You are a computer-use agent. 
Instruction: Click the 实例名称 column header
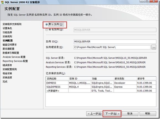pos(57,79)
